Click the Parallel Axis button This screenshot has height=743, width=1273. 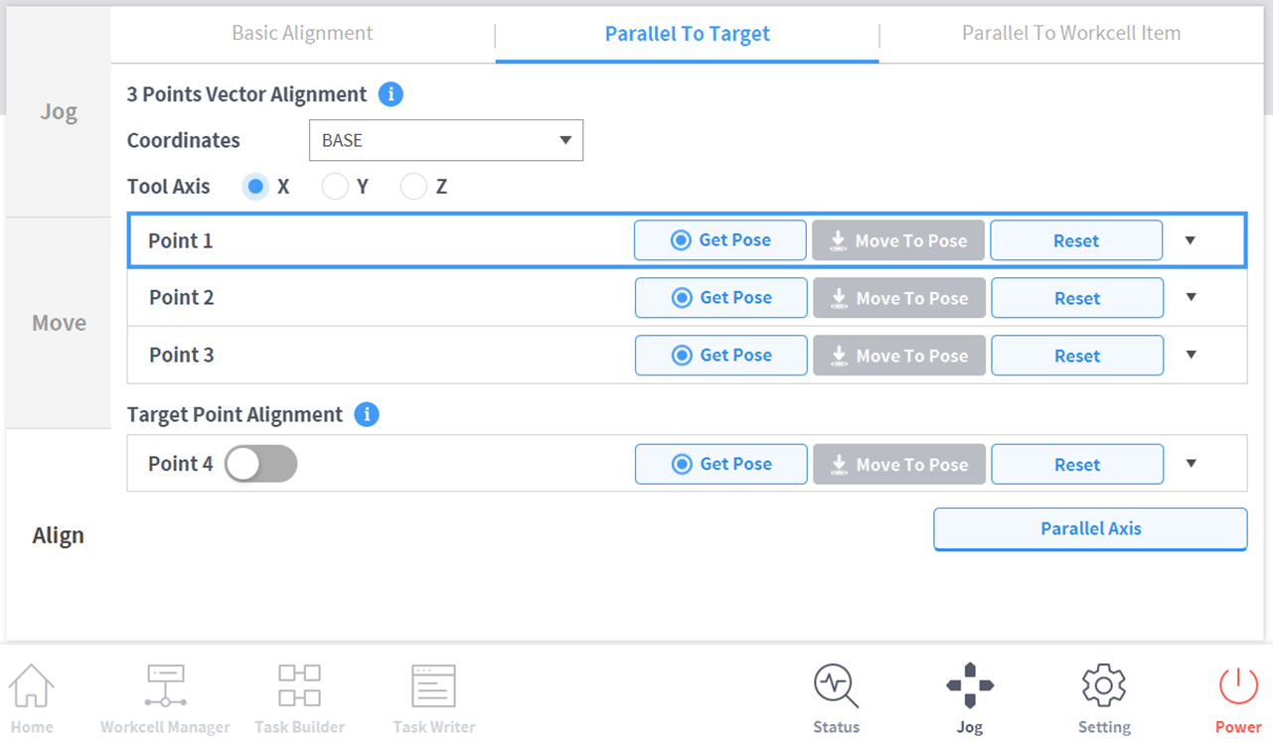point(1090,528)
